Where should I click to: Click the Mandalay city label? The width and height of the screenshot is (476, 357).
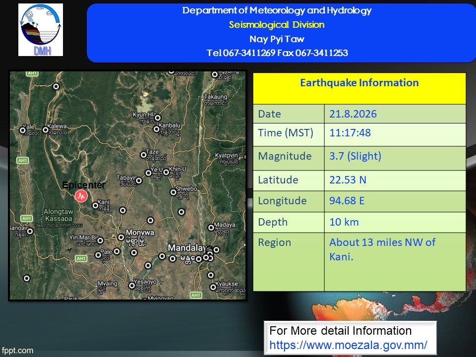tap(187, 248)
